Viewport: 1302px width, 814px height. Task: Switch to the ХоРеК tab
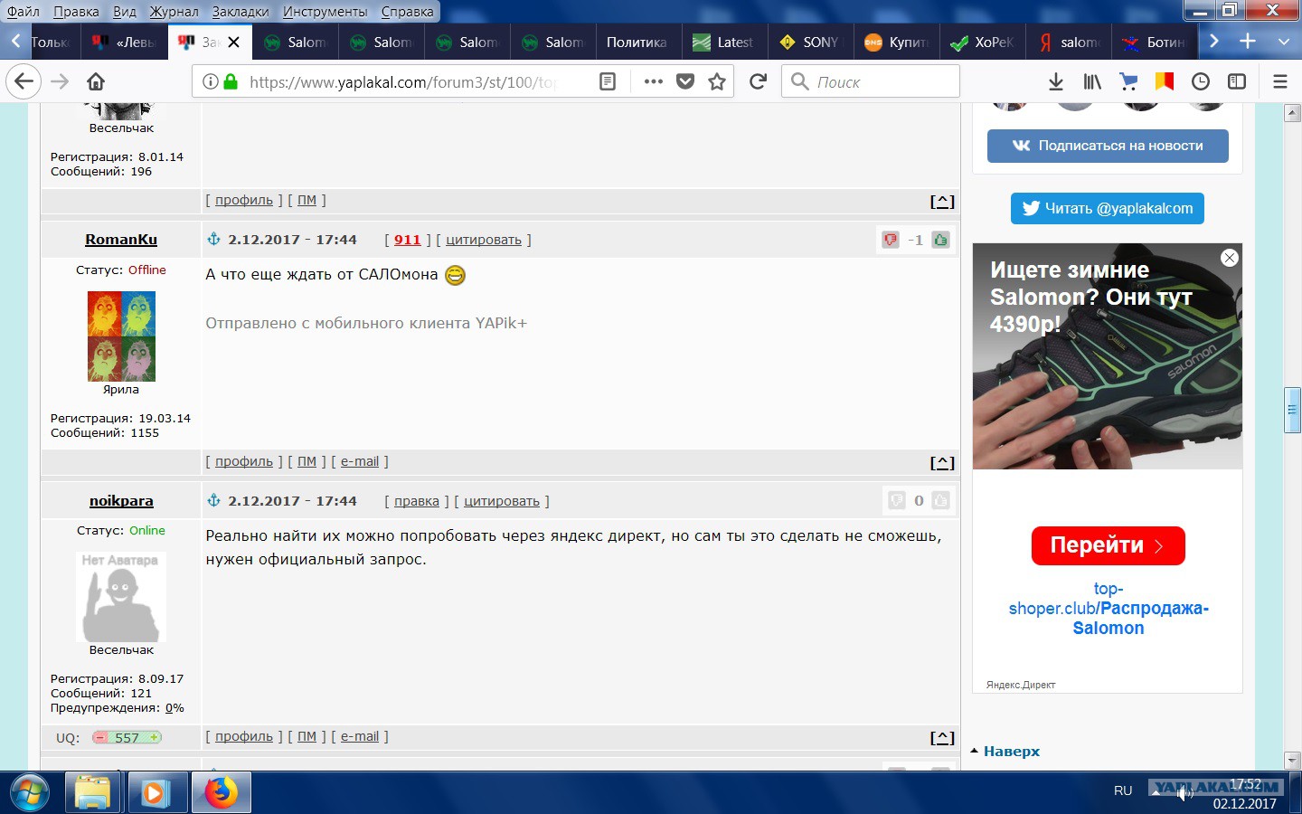pos(983,42)
